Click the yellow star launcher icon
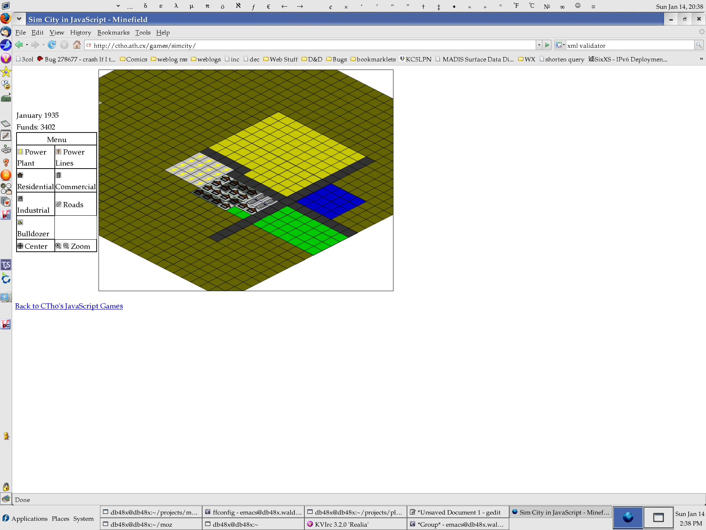This screenshot has width=706, height=530. point(6,71)
